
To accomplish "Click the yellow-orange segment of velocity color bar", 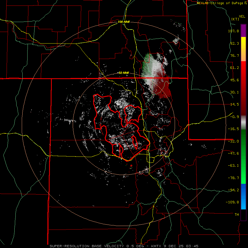I will point(243,49).
